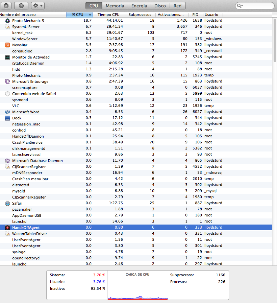The width and height of the screenshot is (277, 303).
Task: Click the Inactivo 92.54 % value
Action: (98, 288)
